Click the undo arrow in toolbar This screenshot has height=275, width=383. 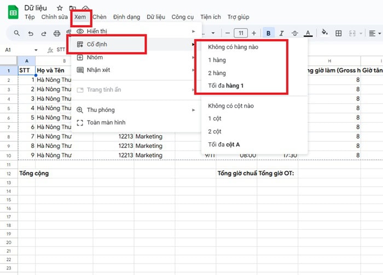[x=30, y=33]
